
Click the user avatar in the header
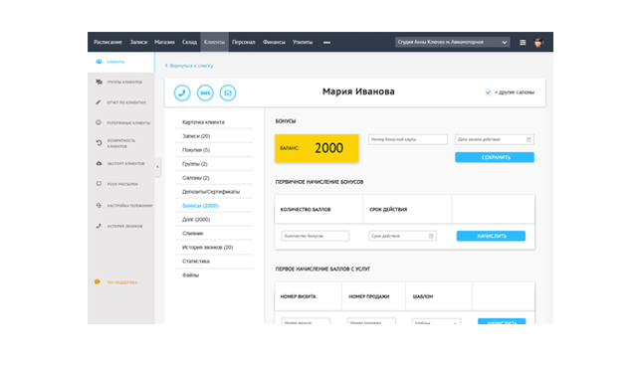[538, 42]
